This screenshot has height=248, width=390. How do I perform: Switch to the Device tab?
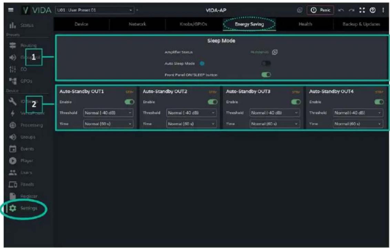[81, 24]
